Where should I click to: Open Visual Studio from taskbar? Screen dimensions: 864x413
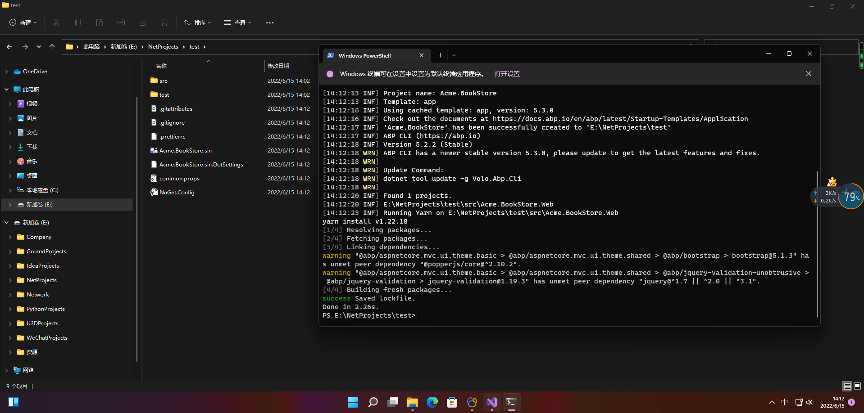pyautogui.click(x=491, y=402)
